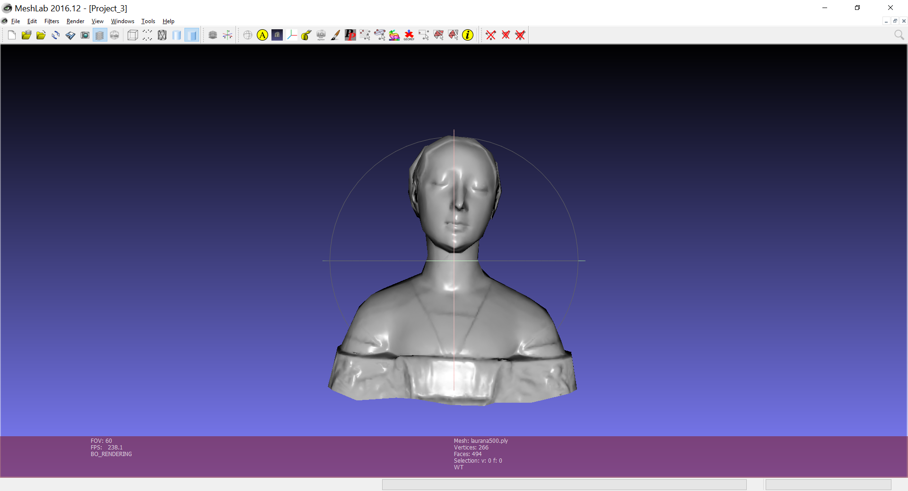Image resolution: width=908 pixels, height=491 pixels.
Task: Open the PickPoints (PP) tool
Action: point(350,35)
